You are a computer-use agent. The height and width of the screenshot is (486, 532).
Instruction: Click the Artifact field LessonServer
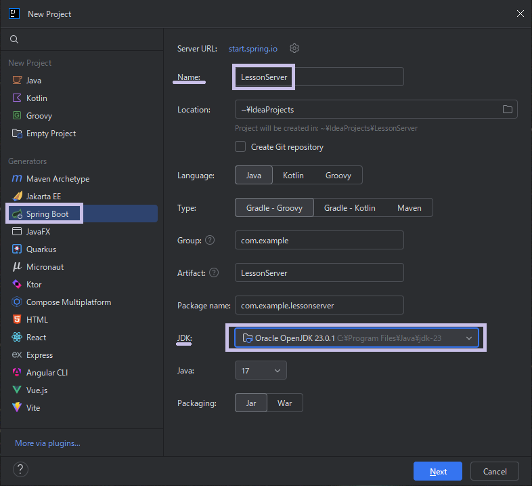click(319, 272)
